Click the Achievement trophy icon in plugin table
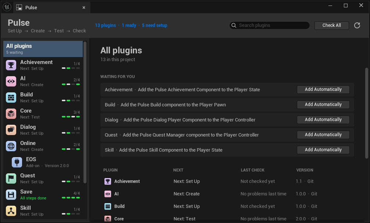This screenshot has width=370, height=223. coord(108,181)
